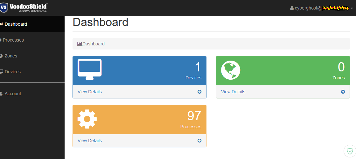356x159 pixels.
Task: Select Dashboard in the sidebar
Action: pyautogui.click(x=16, y=24)
